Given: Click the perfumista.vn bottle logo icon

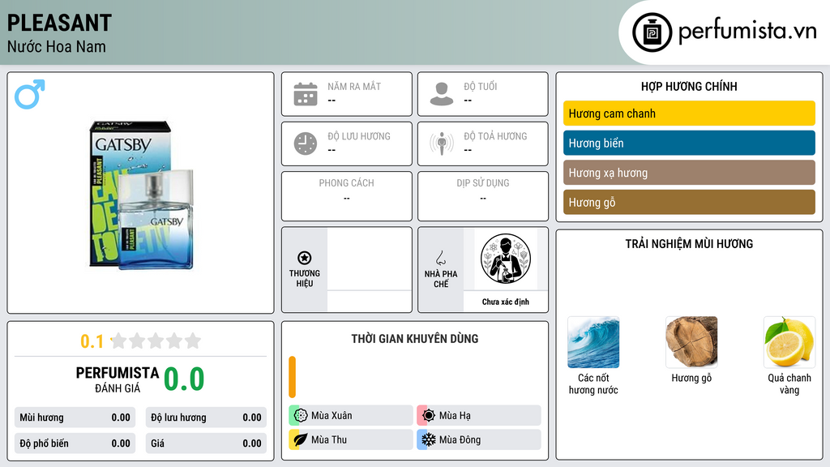Looking at the screenshot, I should point(652,32).
